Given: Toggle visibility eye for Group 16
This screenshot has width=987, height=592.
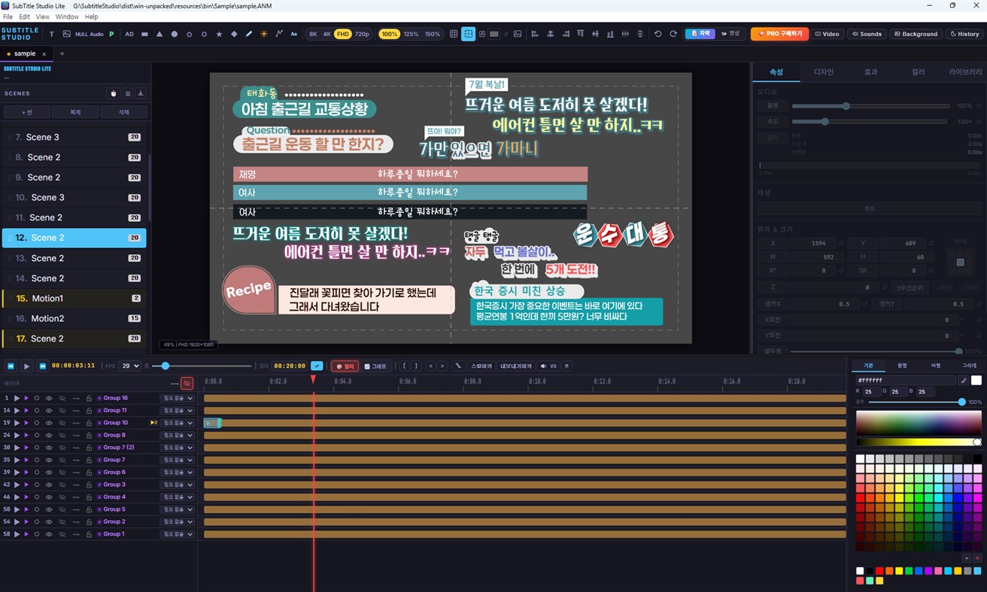Looking at the screenshot, I should [48, 398].
